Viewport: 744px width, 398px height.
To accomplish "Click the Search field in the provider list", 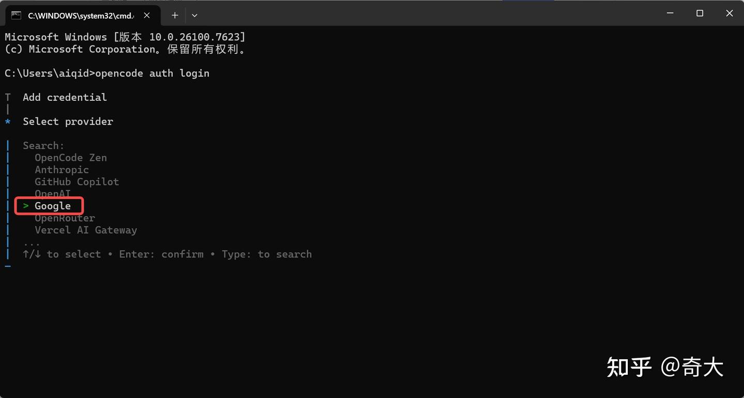I will [43, 145].
